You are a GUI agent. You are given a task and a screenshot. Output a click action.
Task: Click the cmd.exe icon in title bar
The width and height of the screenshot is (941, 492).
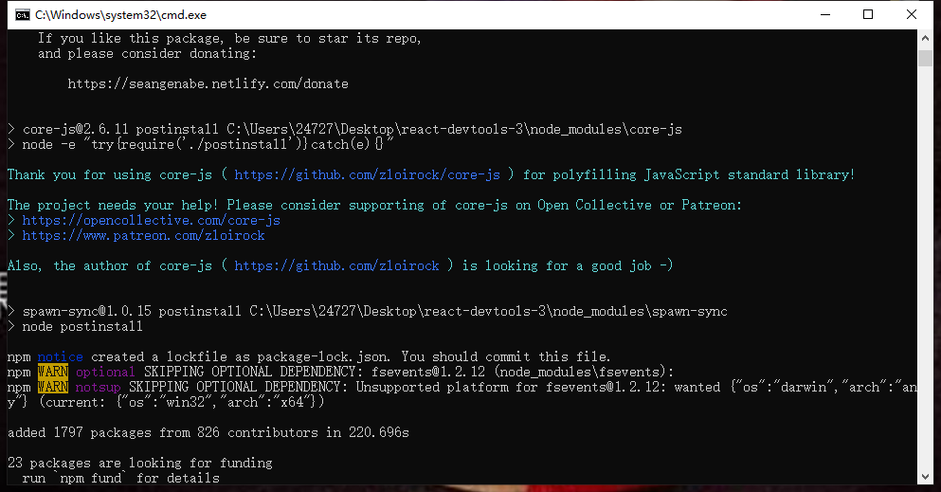point(22,15)
